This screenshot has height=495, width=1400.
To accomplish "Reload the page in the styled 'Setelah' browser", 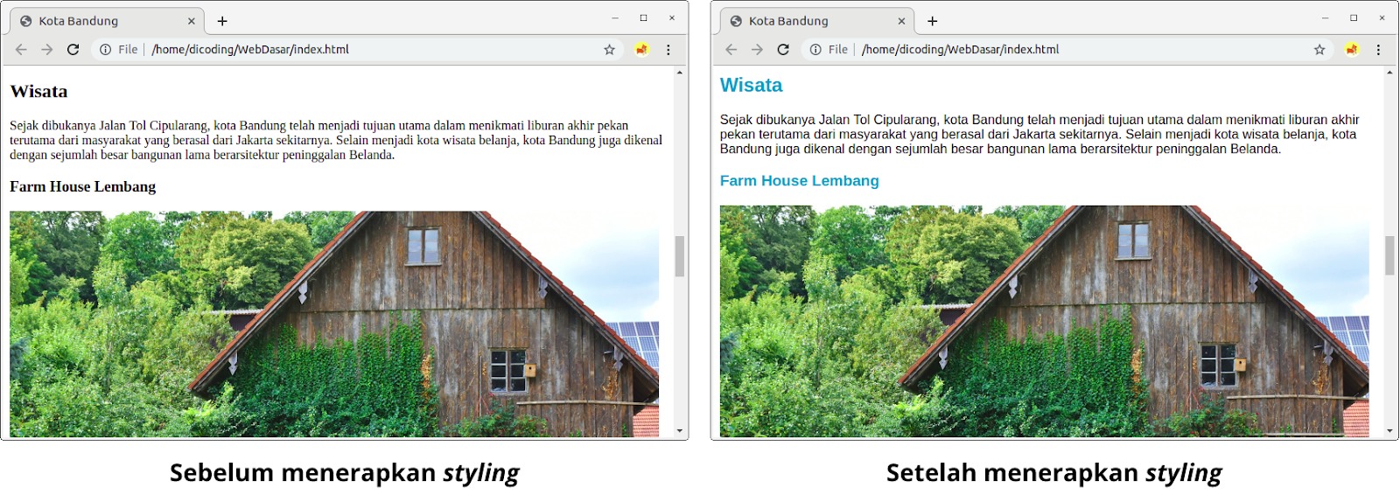I will (x=783, y=50).
